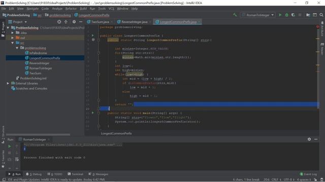Click the LongestCommonPrefix breadcrumb in the navigation bar
The width and height of the screenshot is (325, 182).
point(92,15)
